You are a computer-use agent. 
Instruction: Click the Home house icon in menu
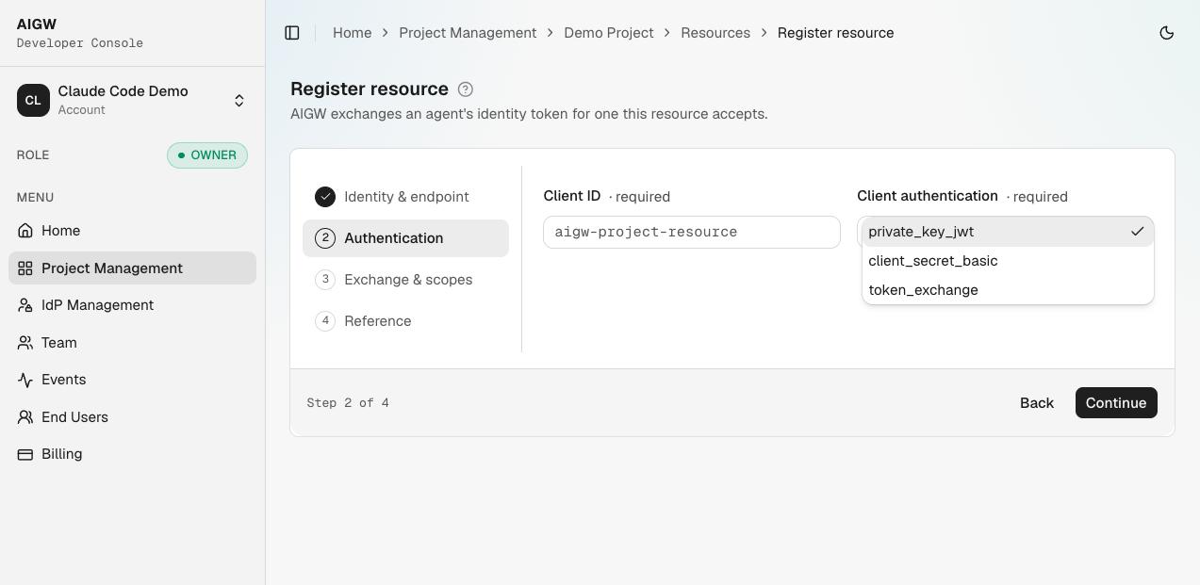pyautogui.click(x=25, y=231)
